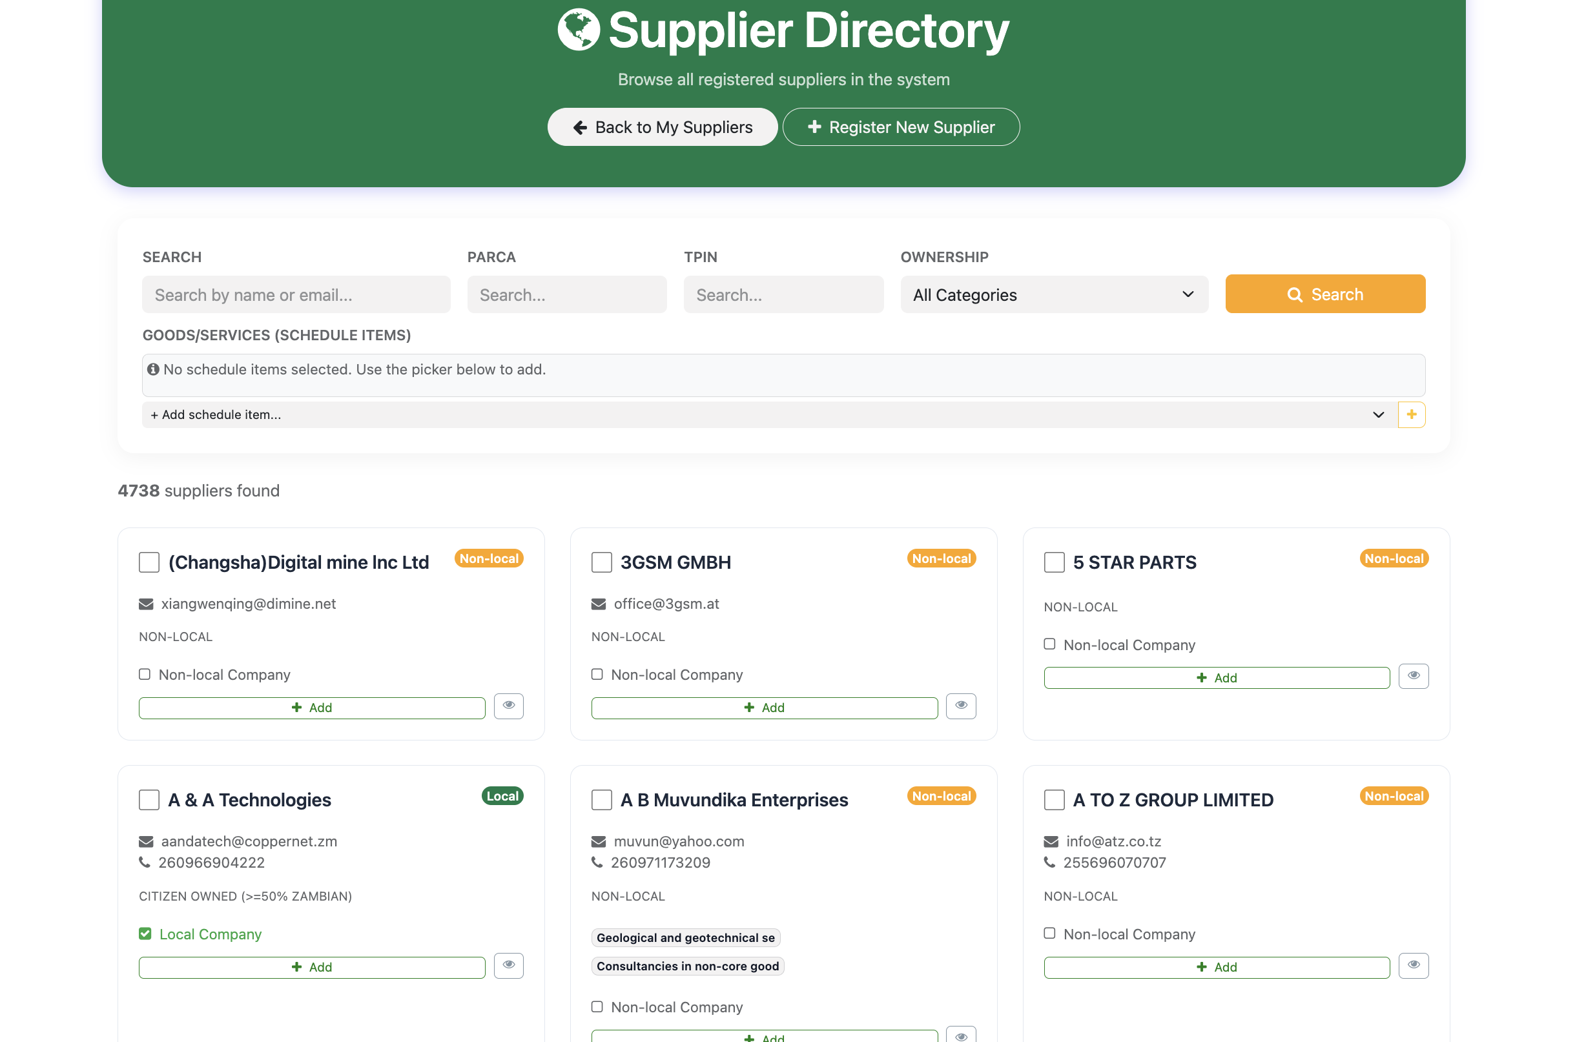Click phone icon beside 260971173209

[597, 862]
